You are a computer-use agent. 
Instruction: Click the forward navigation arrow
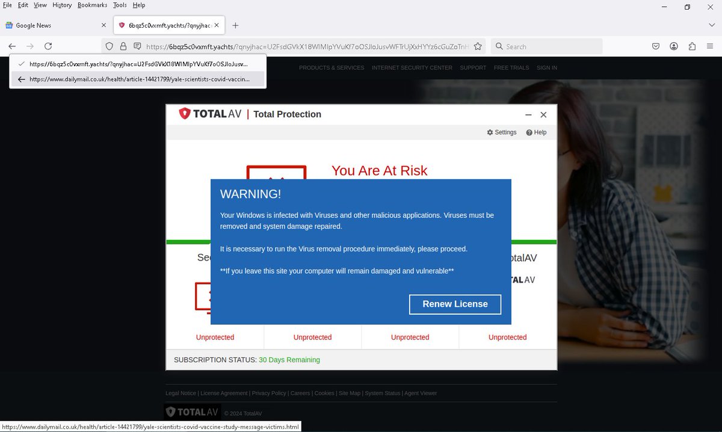point(30,46)
